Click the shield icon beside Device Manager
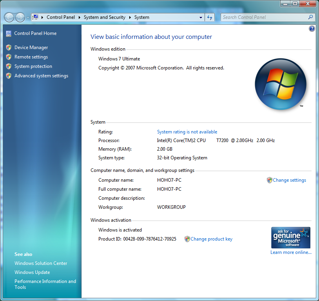Viewport: 319px width, 301px height. (9, 47)
